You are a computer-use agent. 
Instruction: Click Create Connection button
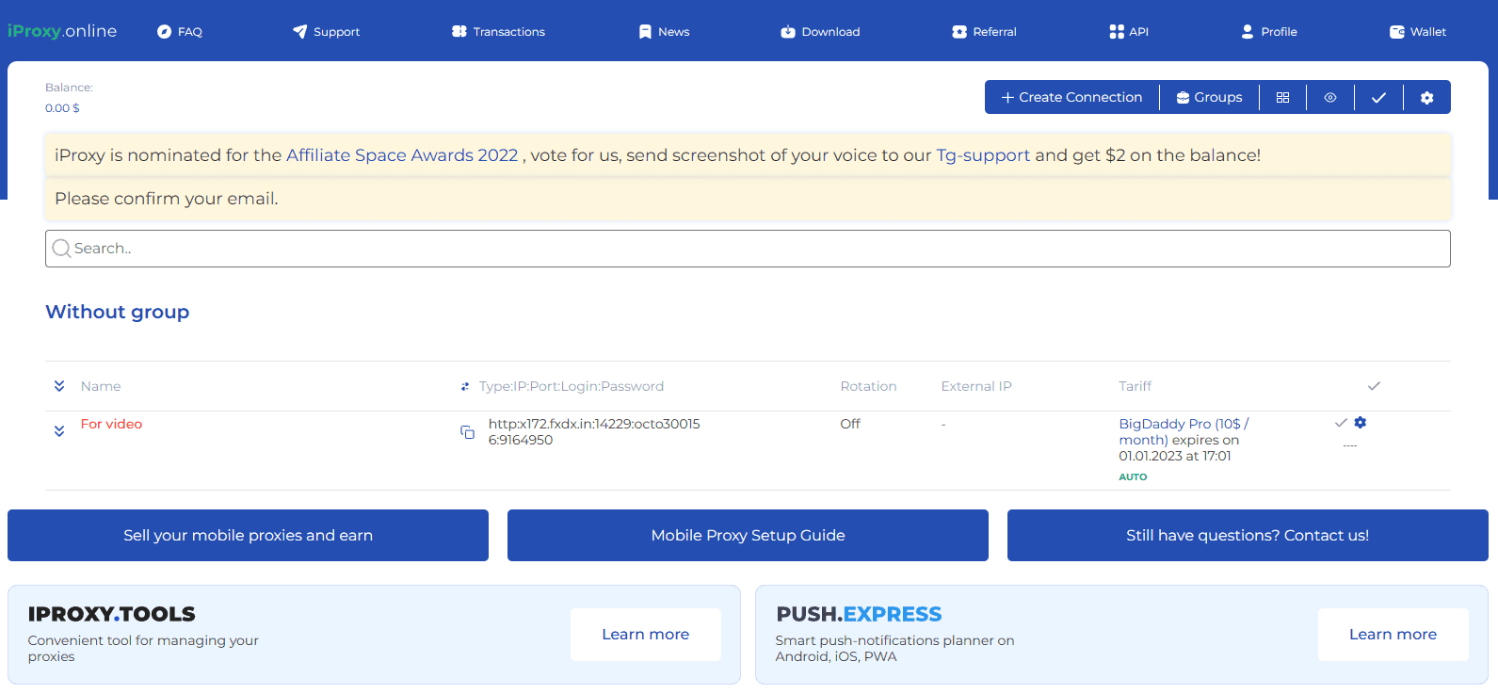tap(1071, 98)
